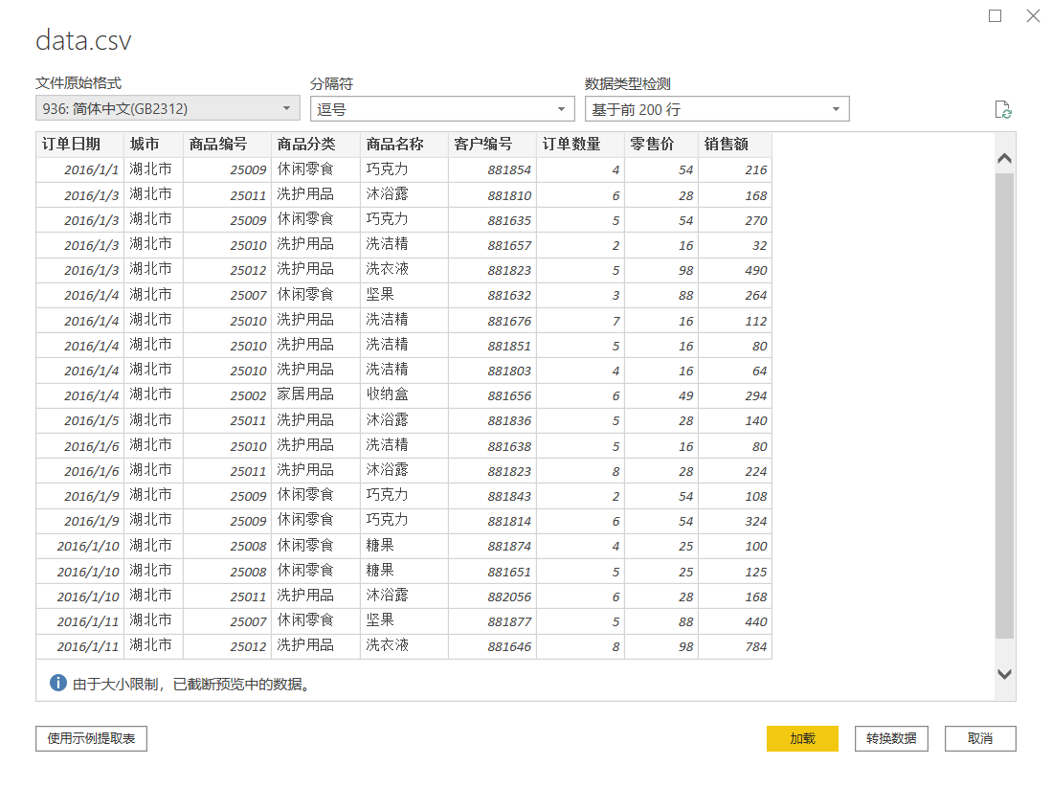This screenshot has height=788, width=1052.
Task: Click customer number cell 881676
Action: 492,321
